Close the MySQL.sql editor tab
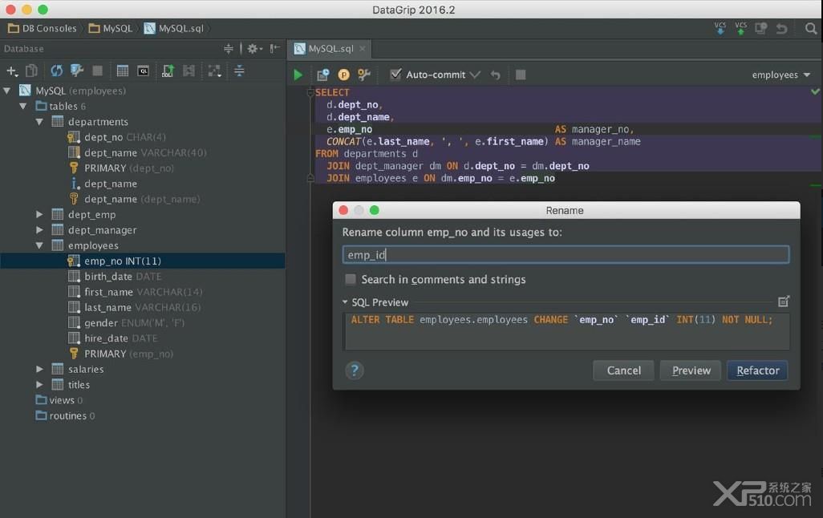The height and width of the screenshot is (518, 823). [x=362, y=49]
